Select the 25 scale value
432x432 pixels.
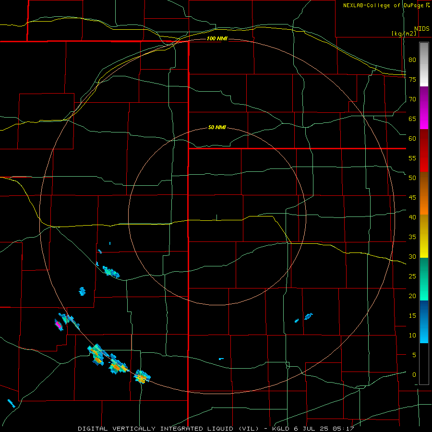(x=412, y=276)
